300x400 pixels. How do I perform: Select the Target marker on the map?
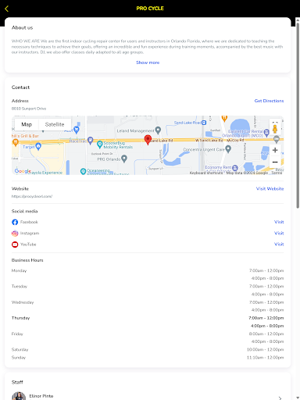(38, 146)
